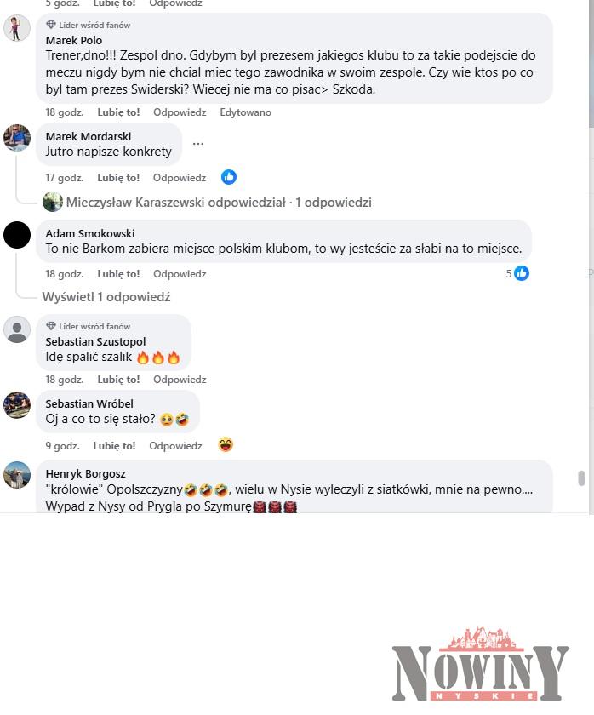The image size is (594, 715).
Task: Click Henryk Borgosz's profile photo
Action: [17, 475]
